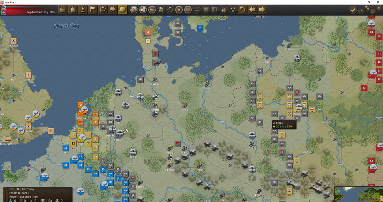Toggle the horizontal line hexagon button
The image size is (383, 202).
click(x=197, y=10)
